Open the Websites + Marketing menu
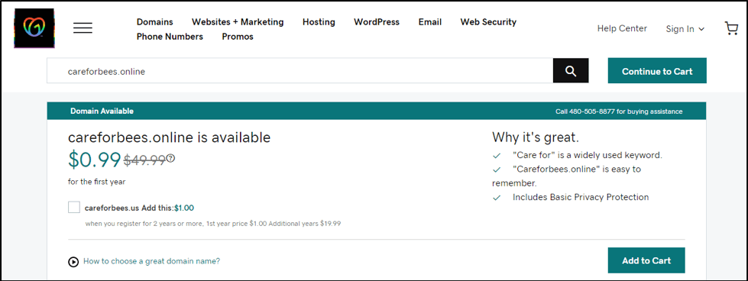 [x=238, y=22]
